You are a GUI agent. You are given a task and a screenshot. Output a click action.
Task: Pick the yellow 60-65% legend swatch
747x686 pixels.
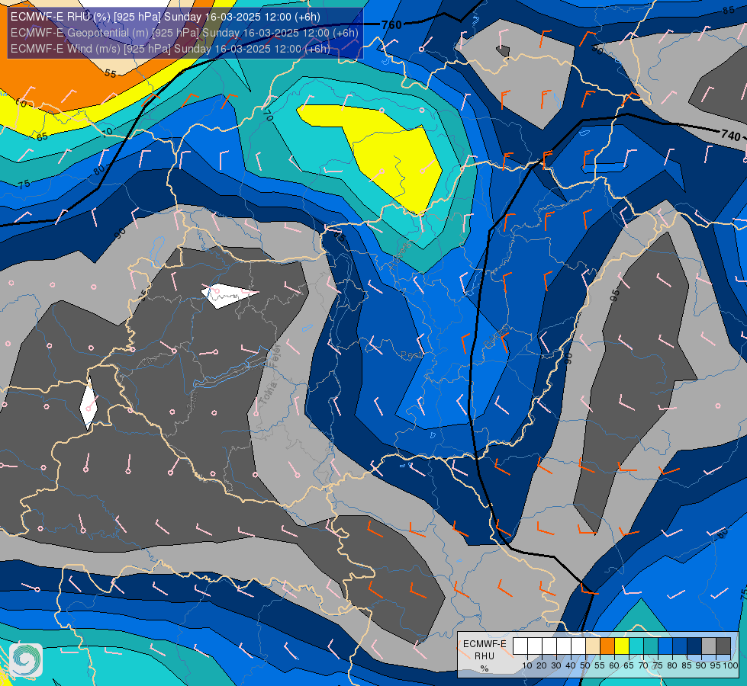click(x=622, y=646)
